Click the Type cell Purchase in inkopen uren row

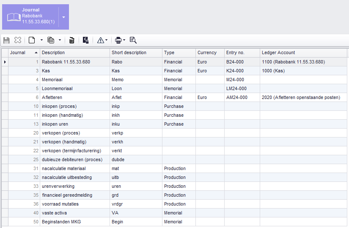pyautogui.click(x=179, y=124)
